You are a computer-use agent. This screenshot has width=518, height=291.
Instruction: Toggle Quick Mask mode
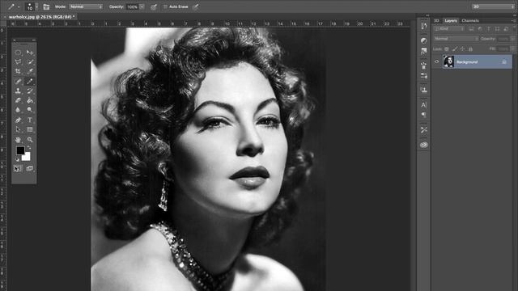tap(18, 169)
